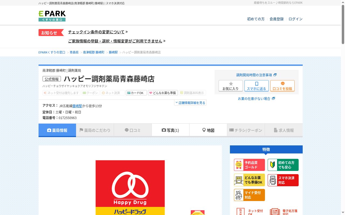Image resolution: width=345 pixels, height=215 pixels.
Task: Click 会員登録 header link
Action: point(277,19)
